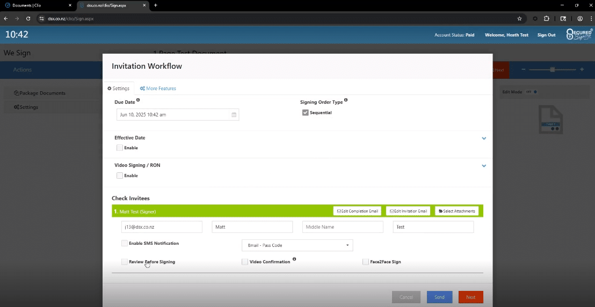Click the Sign Out link
This screenshot has height=307, width=595.
pyautogui.click(x=547, y=35)
